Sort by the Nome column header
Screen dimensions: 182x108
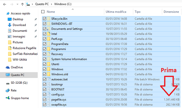point(51,12)
